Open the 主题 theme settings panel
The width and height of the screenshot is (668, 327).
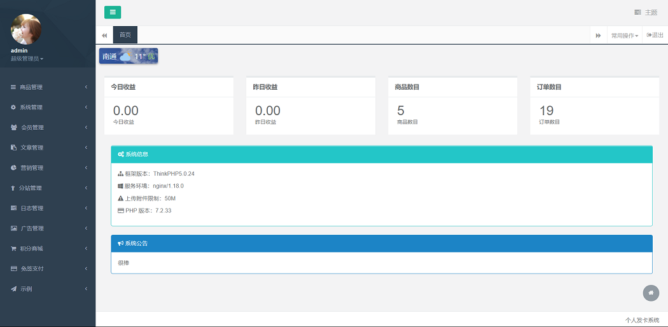pyautogui.click(x=646, y=13)
